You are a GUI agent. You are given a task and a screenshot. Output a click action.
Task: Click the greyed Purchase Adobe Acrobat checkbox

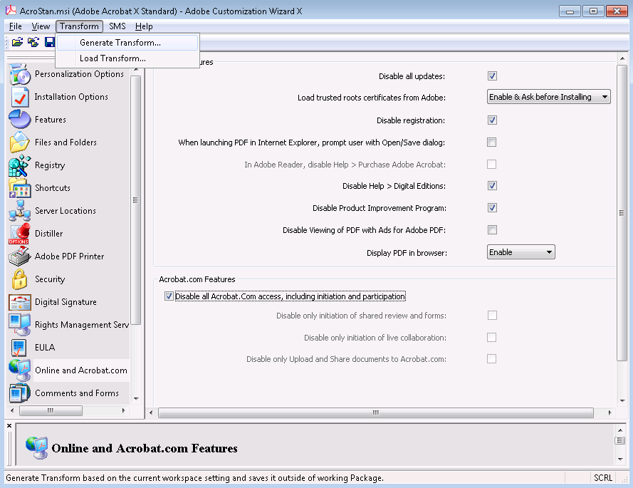click(x=492, y=165)
